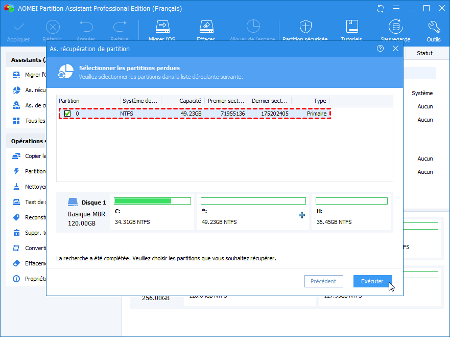
Task: Click the Effaceme... eraser sidebar icon
Action: tap(16, 263)
